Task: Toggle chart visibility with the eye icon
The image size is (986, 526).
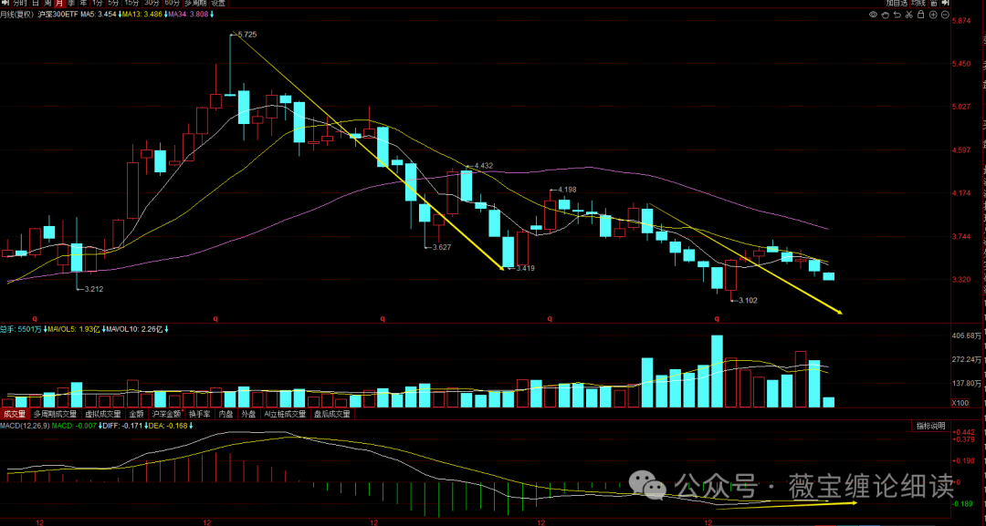Action: coord(874,15)
